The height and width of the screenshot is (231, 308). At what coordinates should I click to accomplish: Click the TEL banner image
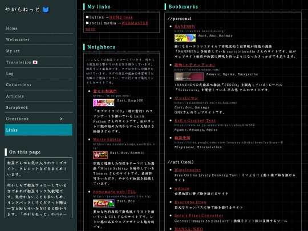pos(104,204)
